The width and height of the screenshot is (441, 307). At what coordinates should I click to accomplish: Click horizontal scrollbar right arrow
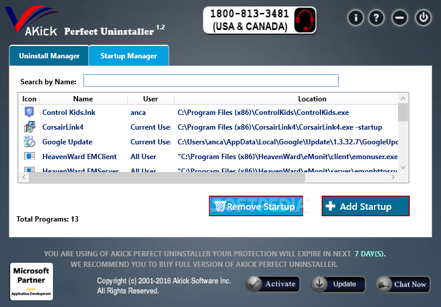[x=393, y=177]
